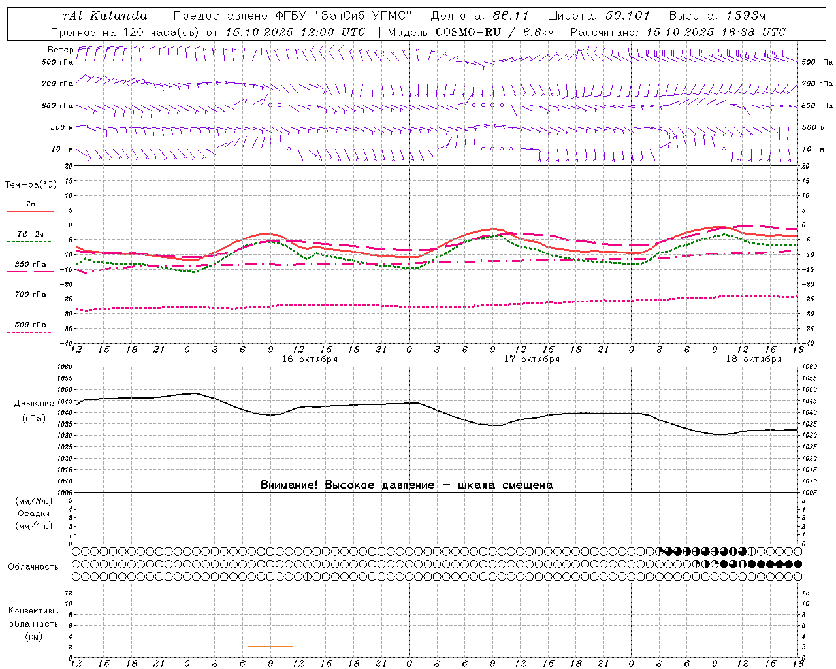This screenshot has width=836, height=669.
Task: Click the Рассчитано 15.10.2025 16:38 UTC timestamp
Action: 678,32
